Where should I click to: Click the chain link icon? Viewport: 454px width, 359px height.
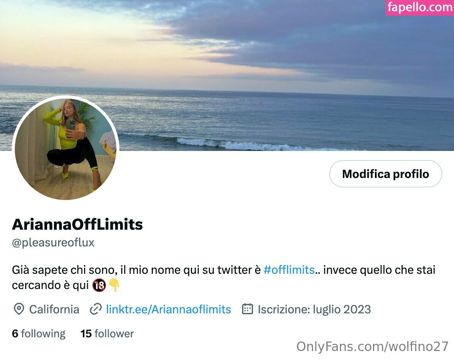tap(95, 309)
